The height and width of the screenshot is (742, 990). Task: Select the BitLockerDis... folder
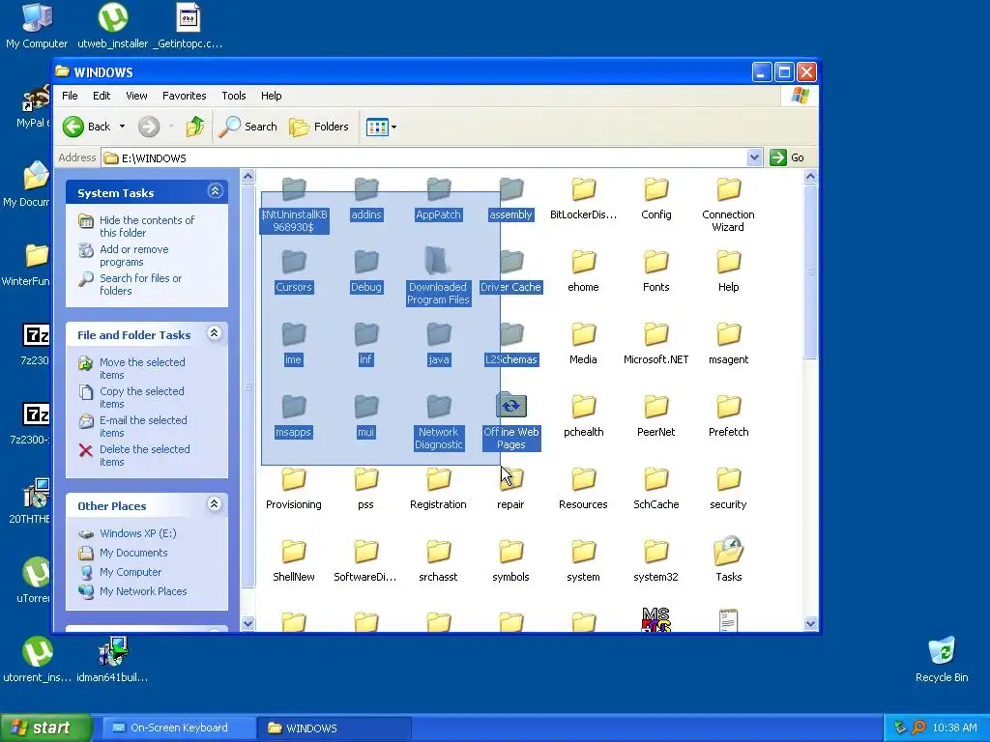click(583, 200)
